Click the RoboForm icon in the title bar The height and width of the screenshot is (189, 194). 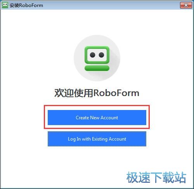click(5, 5)
